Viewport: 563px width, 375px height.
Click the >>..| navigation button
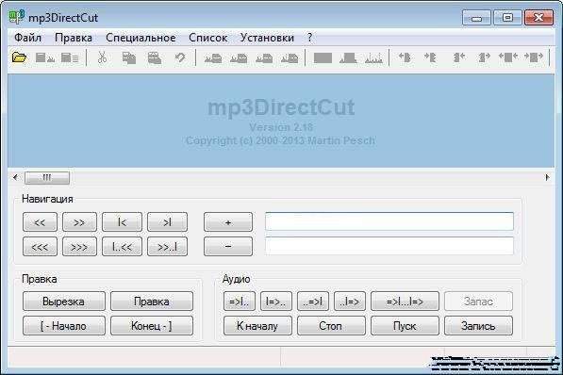(x=167, y=247)
